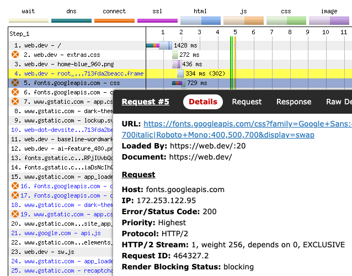Click render-blocking icon on request 19 row
Viewport: 352px width, 276px height.
click(15, 214)
